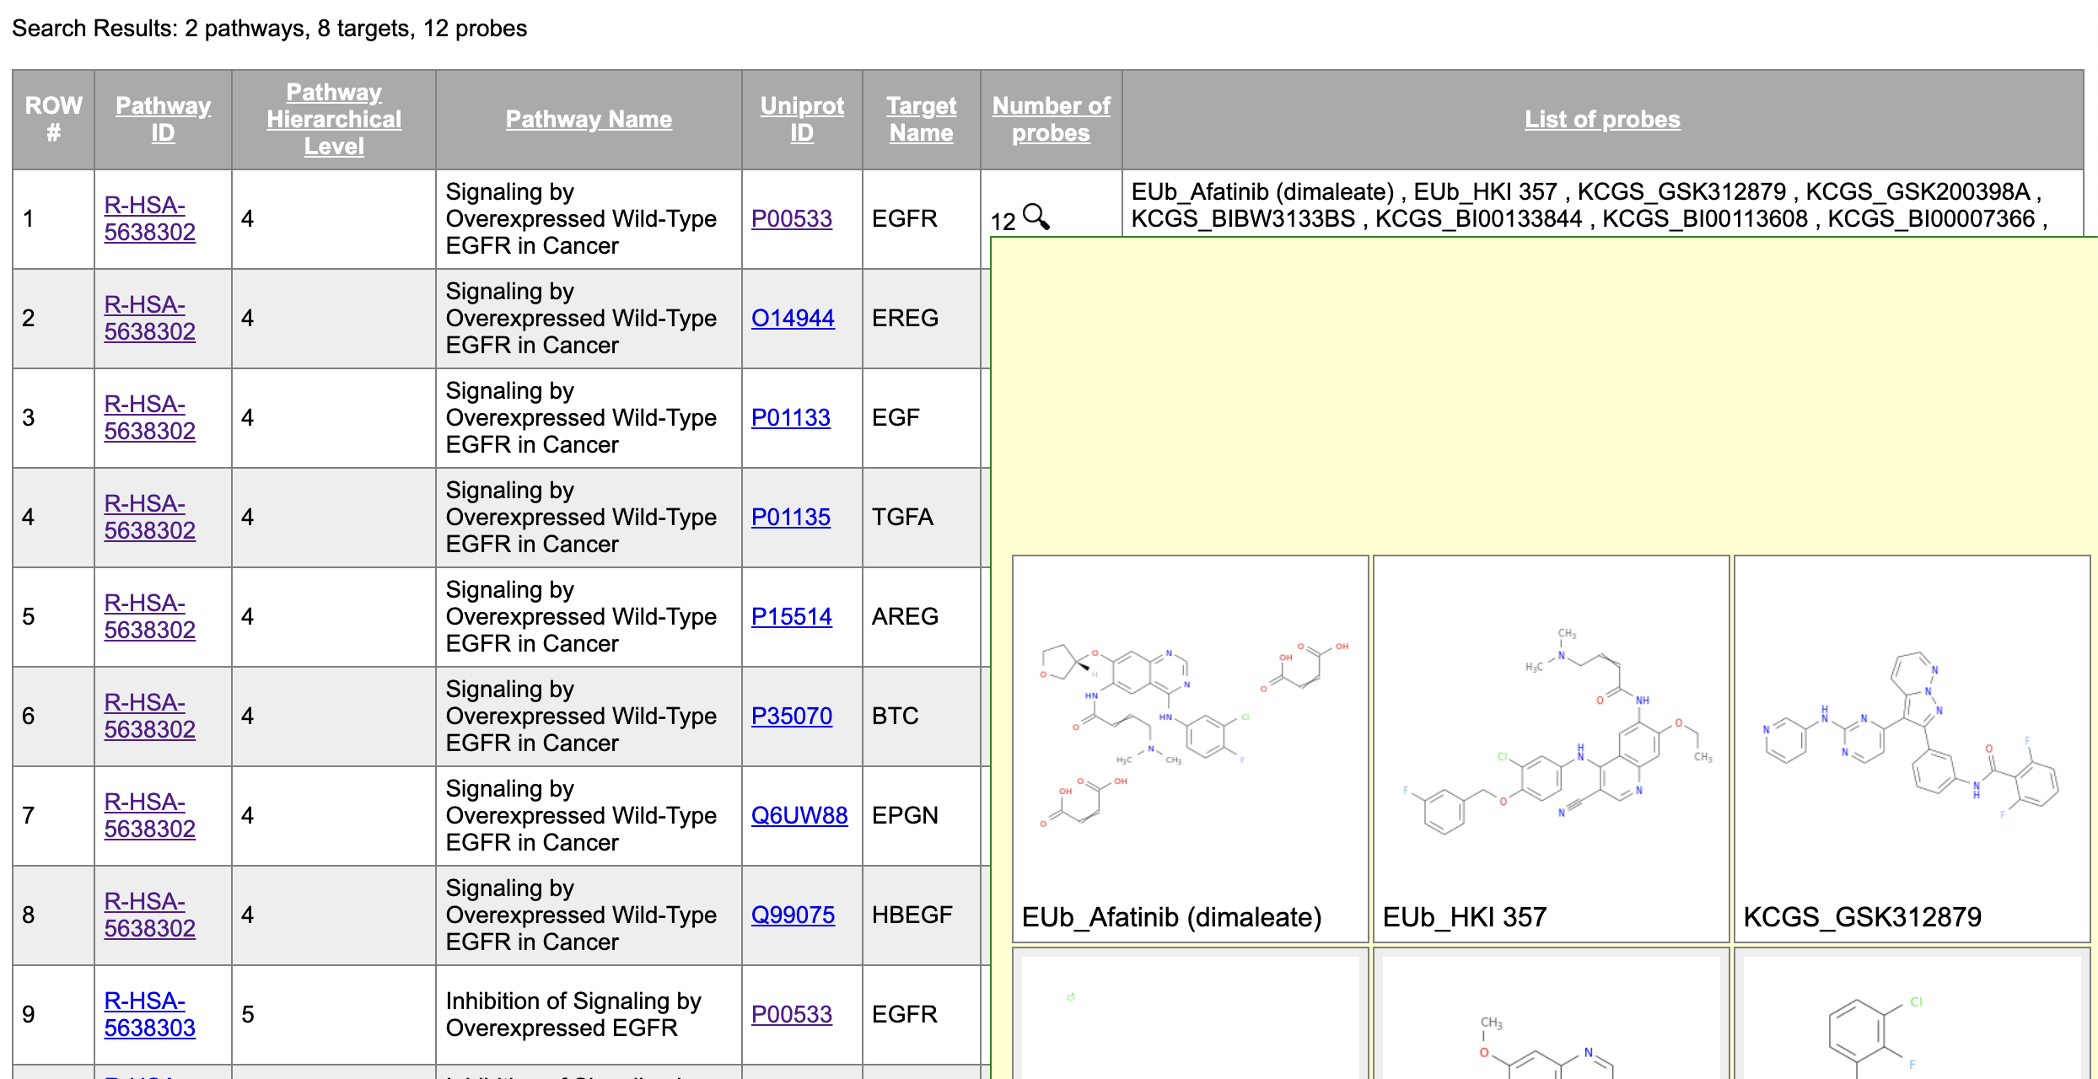Open Uniprot link P00533 in row 1

click(792, 218)
